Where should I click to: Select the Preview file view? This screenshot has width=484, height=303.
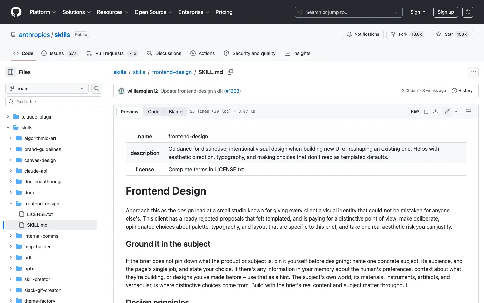coord(129,112)
